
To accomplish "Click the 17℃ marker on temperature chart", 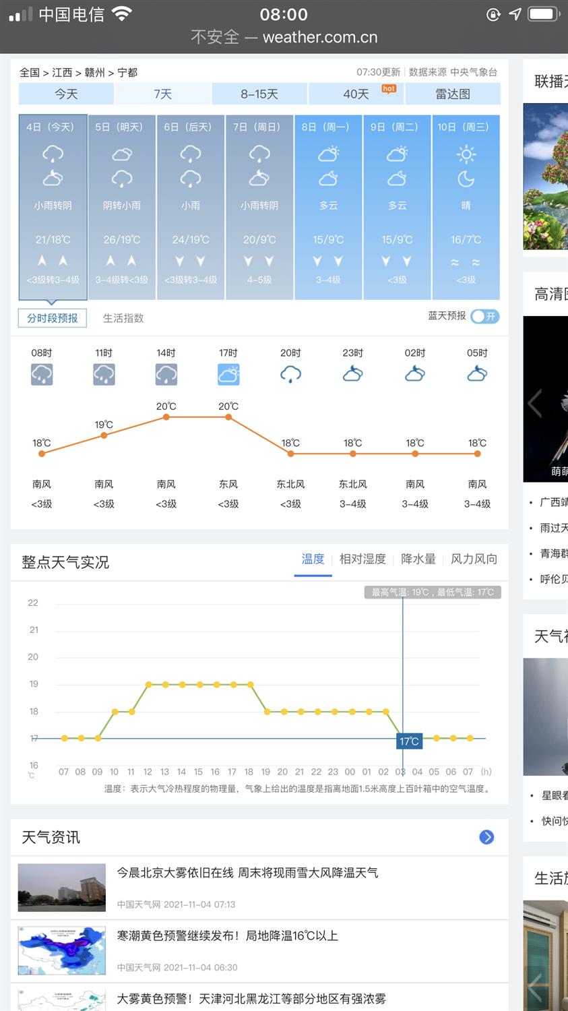I will click(x=409, y=741).
